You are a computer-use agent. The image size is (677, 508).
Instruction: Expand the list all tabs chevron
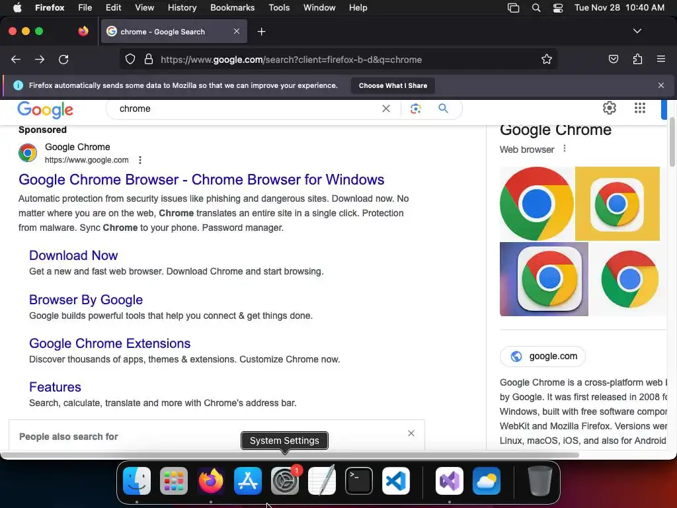tap(637, 31)
